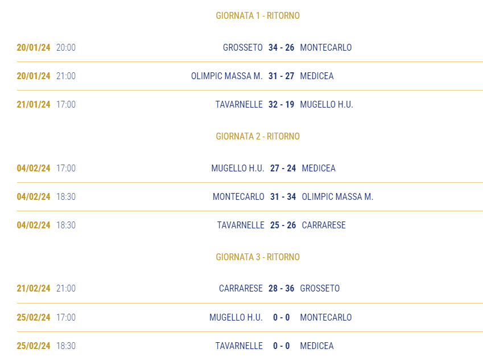Click the Giornata 3 - Ritorno heading
483x361 pixels.
258,257
